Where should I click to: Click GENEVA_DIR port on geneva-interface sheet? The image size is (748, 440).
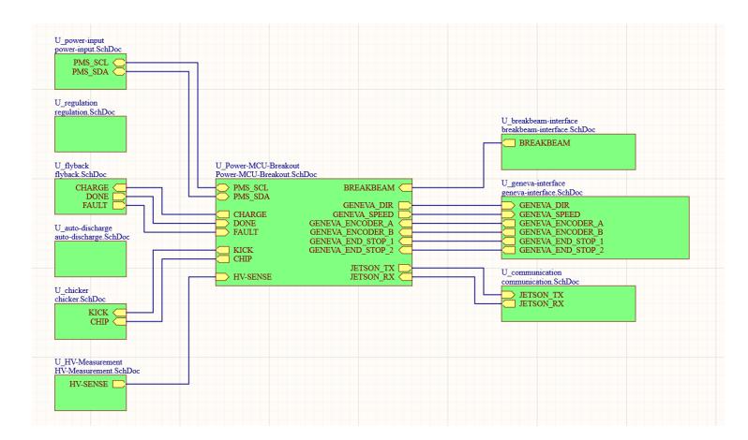(509, 205)
